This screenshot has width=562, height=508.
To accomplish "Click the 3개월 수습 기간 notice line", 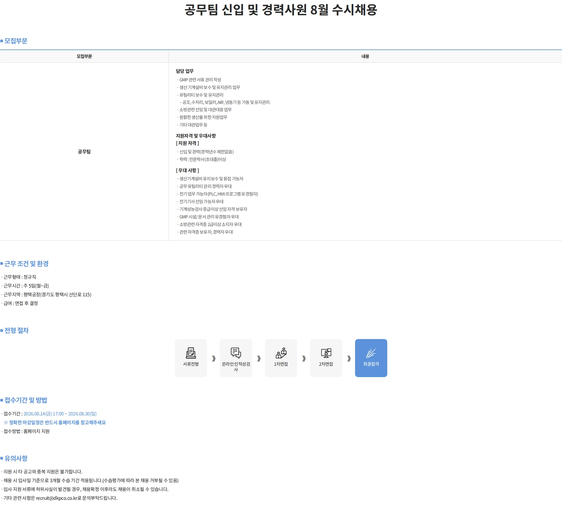I will click(x=90, y=480).
